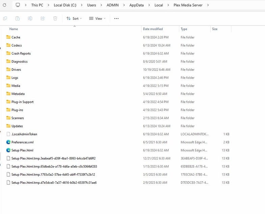Open the View dropdown
Screen dimensions: 265x214
click(x=97, y=19)
